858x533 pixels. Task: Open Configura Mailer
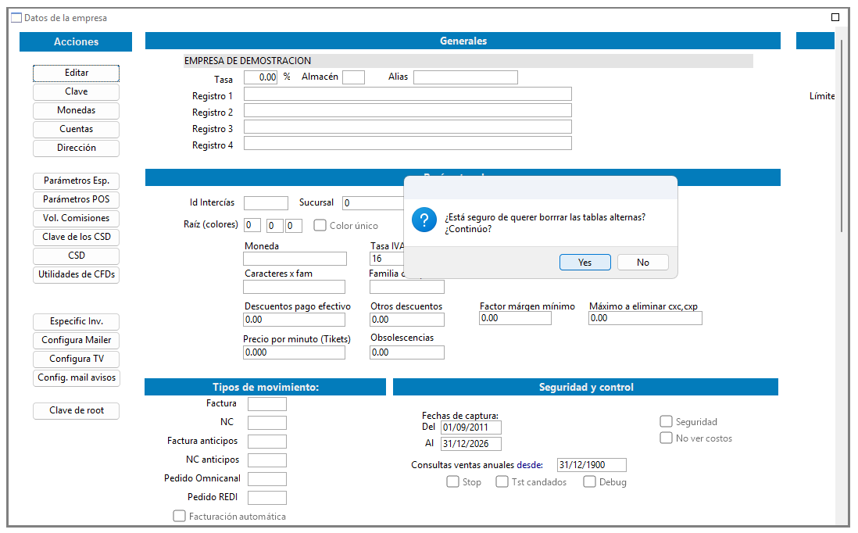76,340
